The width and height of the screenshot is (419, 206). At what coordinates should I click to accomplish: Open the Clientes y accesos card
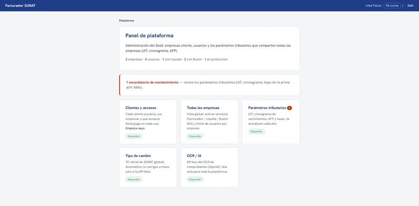pos(148,122)
